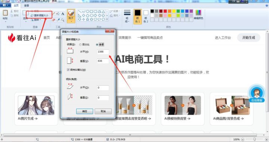This screenshot has width=269, height=142.
Task: Click the Cut scissors icon
Action: (12, 11)
